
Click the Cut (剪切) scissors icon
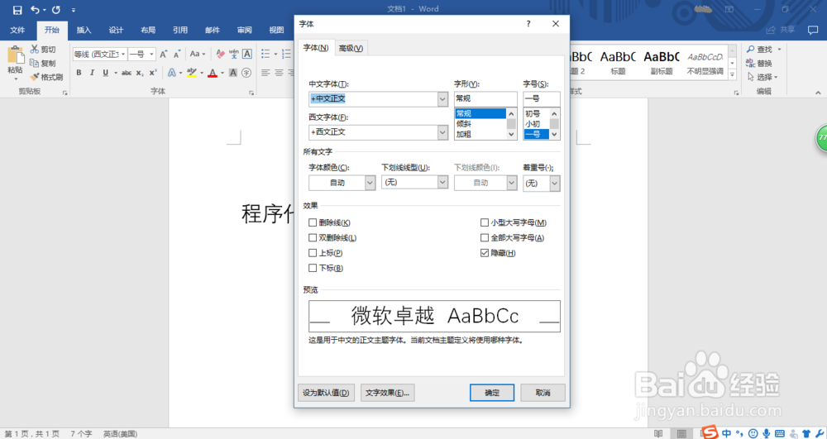35,49
